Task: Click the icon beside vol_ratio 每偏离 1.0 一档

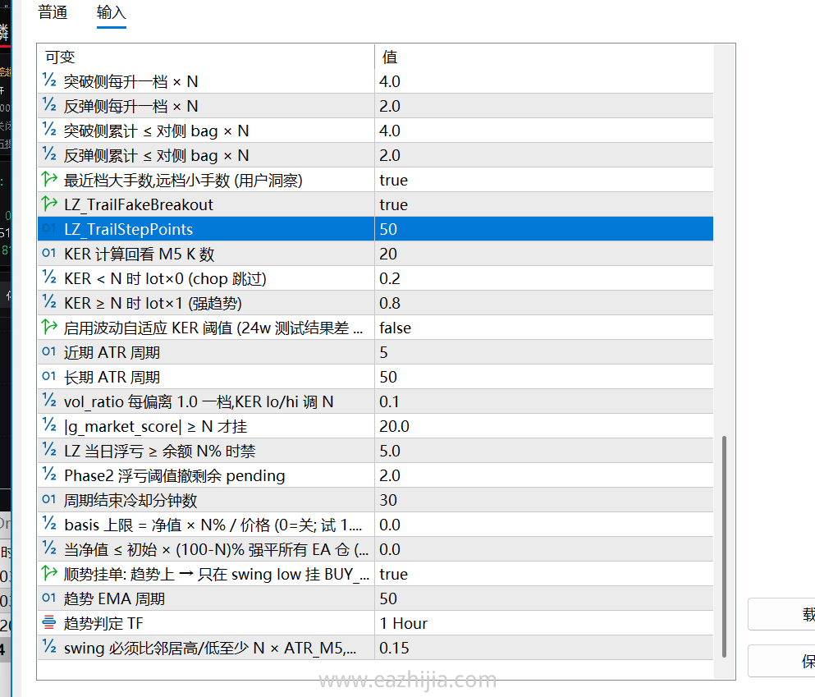Action: (x=49, y=401)
